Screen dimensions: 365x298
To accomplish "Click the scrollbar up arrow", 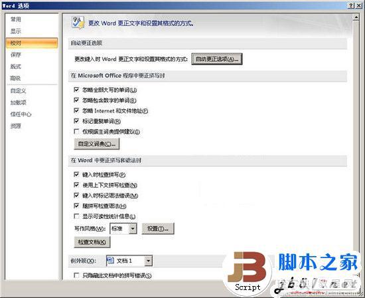I will point(356,17).
